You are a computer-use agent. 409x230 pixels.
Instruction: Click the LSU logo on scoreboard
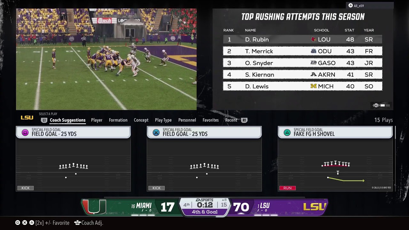click(315, 207)
